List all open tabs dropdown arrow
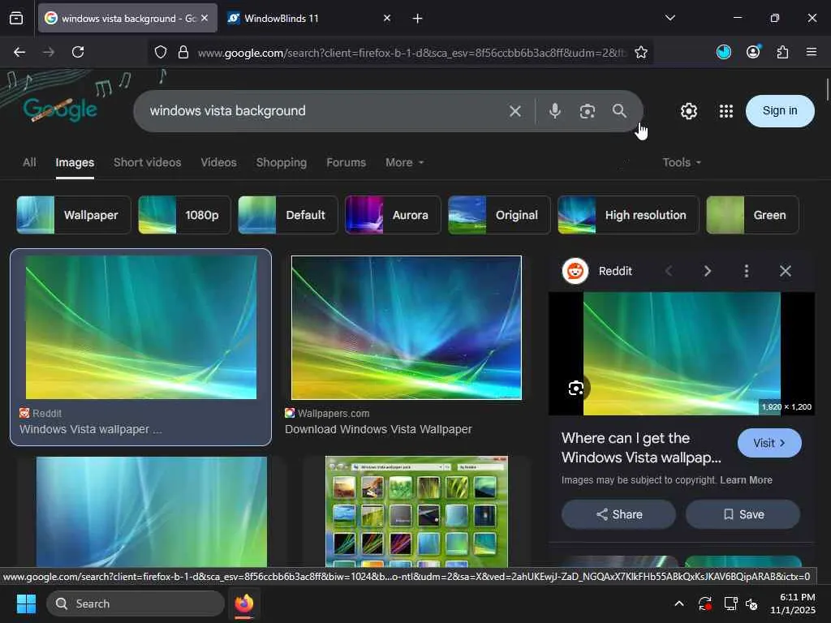This screenshot has height=623, width=831. [x=670, y=18]
